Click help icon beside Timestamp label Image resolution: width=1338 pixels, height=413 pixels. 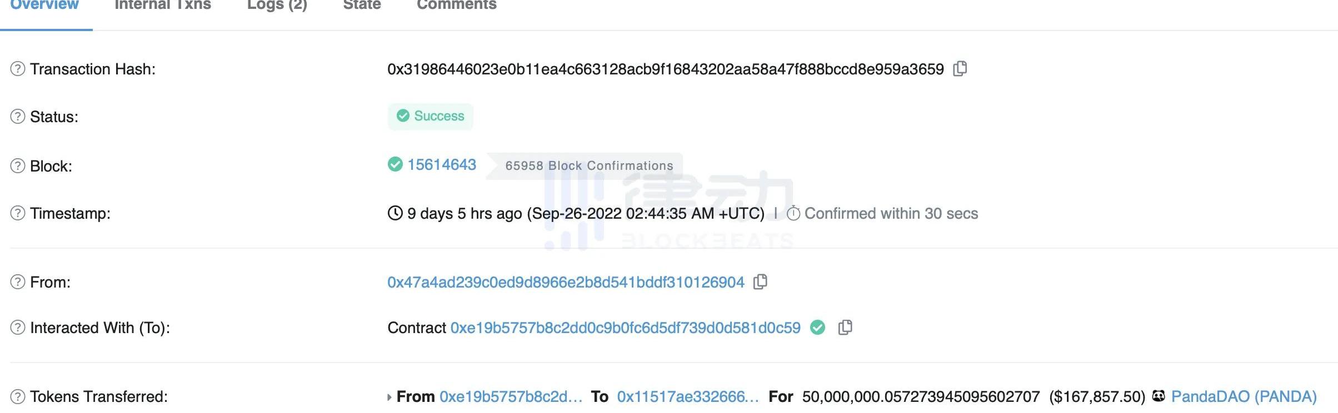coord(18,213)
